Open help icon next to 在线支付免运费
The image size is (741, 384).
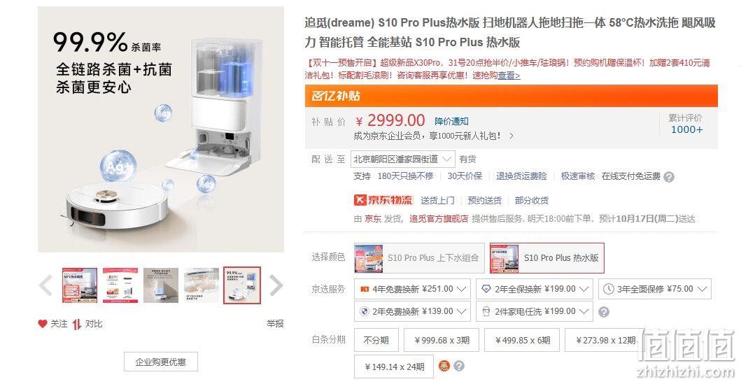[669, 177]
